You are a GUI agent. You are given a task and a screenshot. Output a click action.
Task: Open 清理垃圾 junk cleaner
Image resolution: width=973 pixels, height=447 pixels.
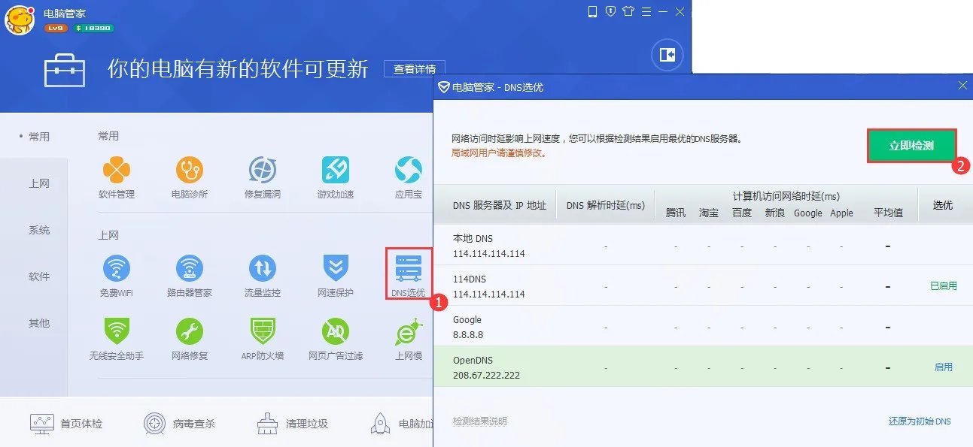coord(291,423)
